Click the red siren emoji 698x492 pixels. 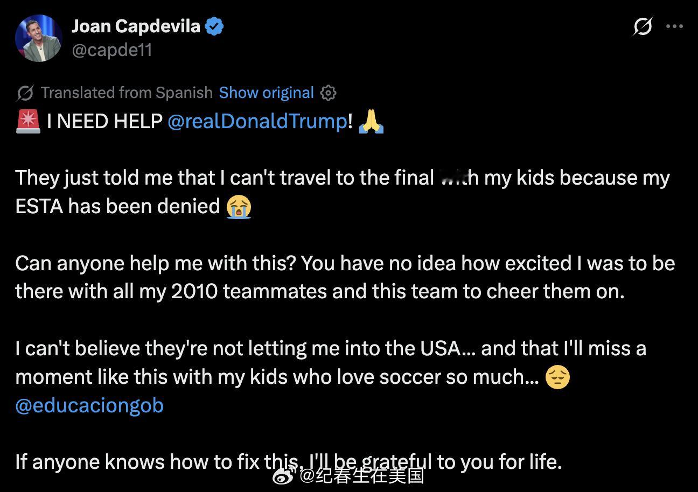pyautogui.click(x=28, y=121)
